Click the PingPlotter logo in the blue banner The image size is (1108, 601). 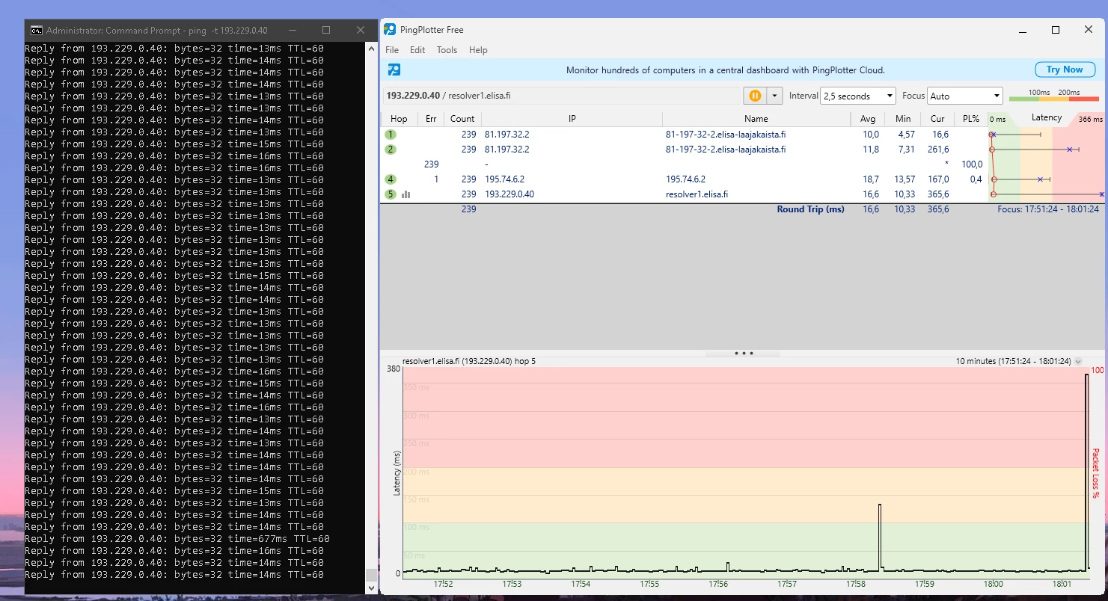394,70
